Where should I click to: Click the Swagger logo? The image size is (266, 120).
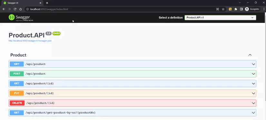coord(21,17)
